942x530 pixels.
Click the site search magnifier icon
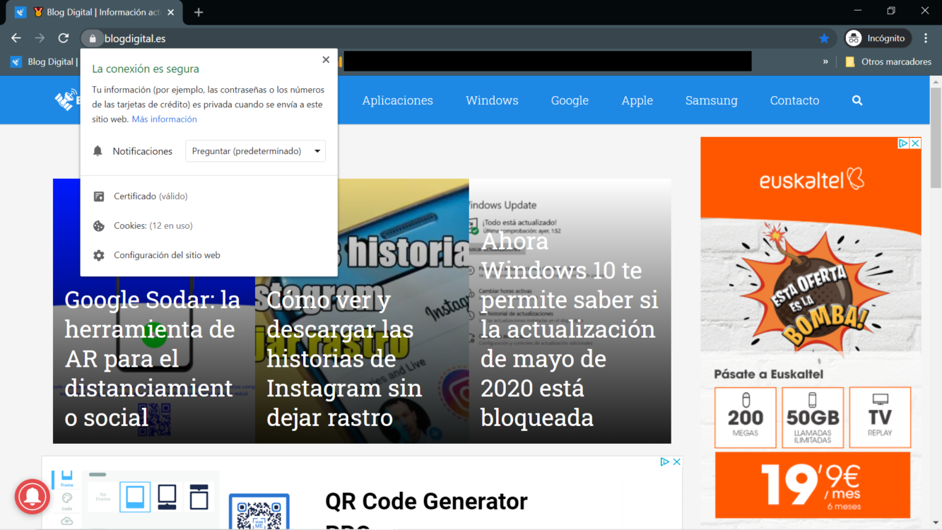click(x=857, y=100)
